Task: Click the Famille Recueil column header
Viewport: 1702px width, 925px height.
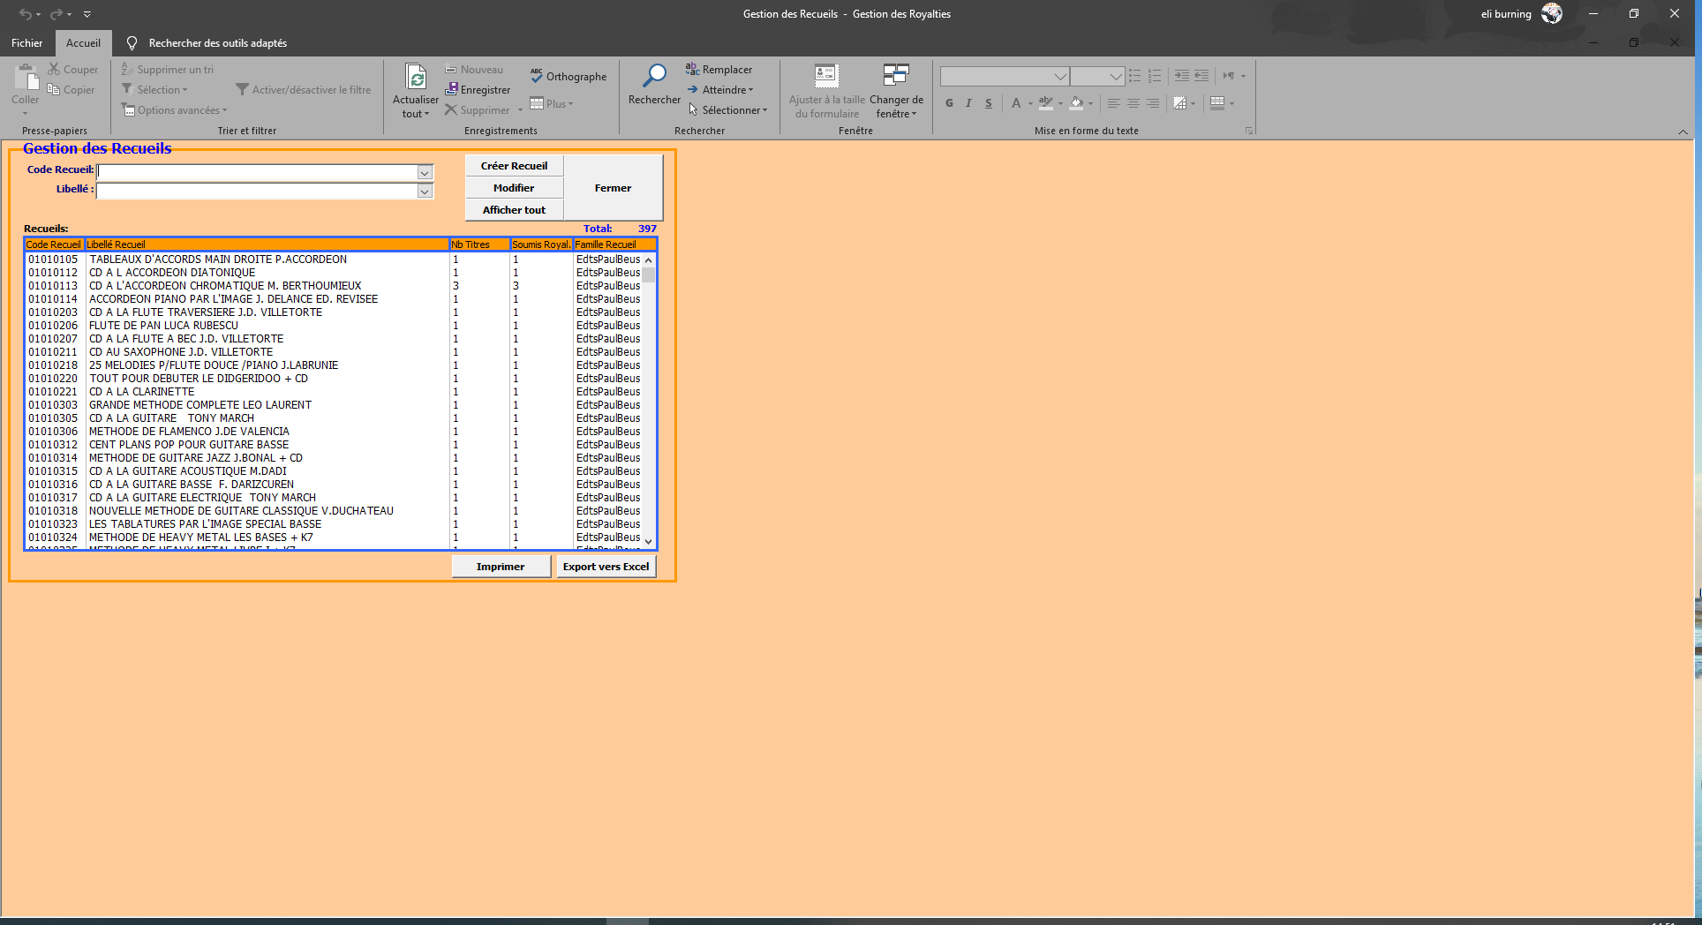Action: pos(615,244)
